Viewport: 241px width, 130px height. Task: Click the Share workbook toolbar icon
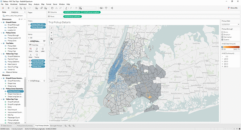pyautogui.click(x=112, y=8)
